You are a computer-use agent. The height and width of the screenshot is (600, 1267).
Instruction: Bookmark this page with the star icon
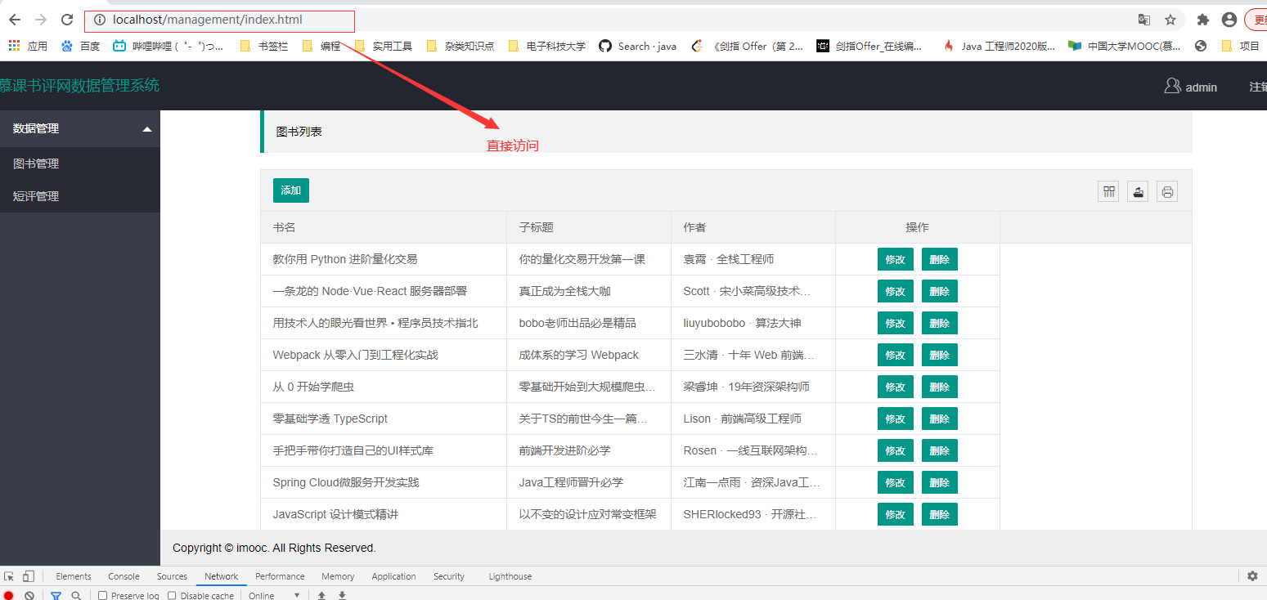(x=1170, y=20)
